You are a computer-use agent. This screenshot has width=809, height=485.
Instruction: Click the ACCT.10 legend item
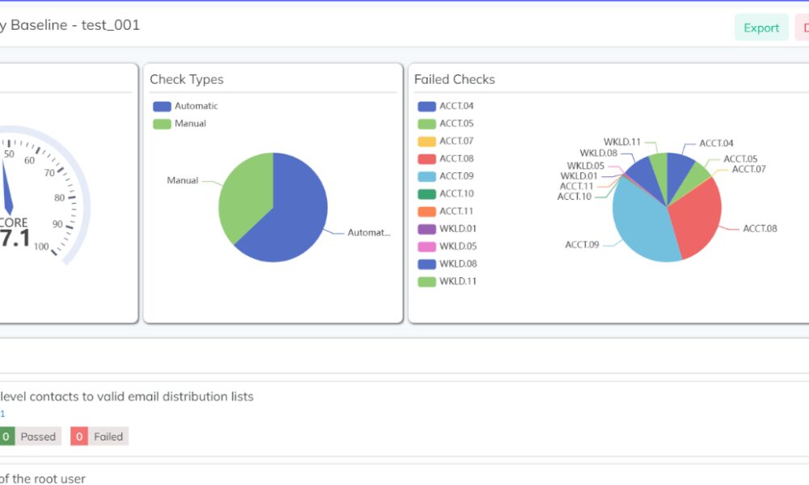[x=445, y=194]
